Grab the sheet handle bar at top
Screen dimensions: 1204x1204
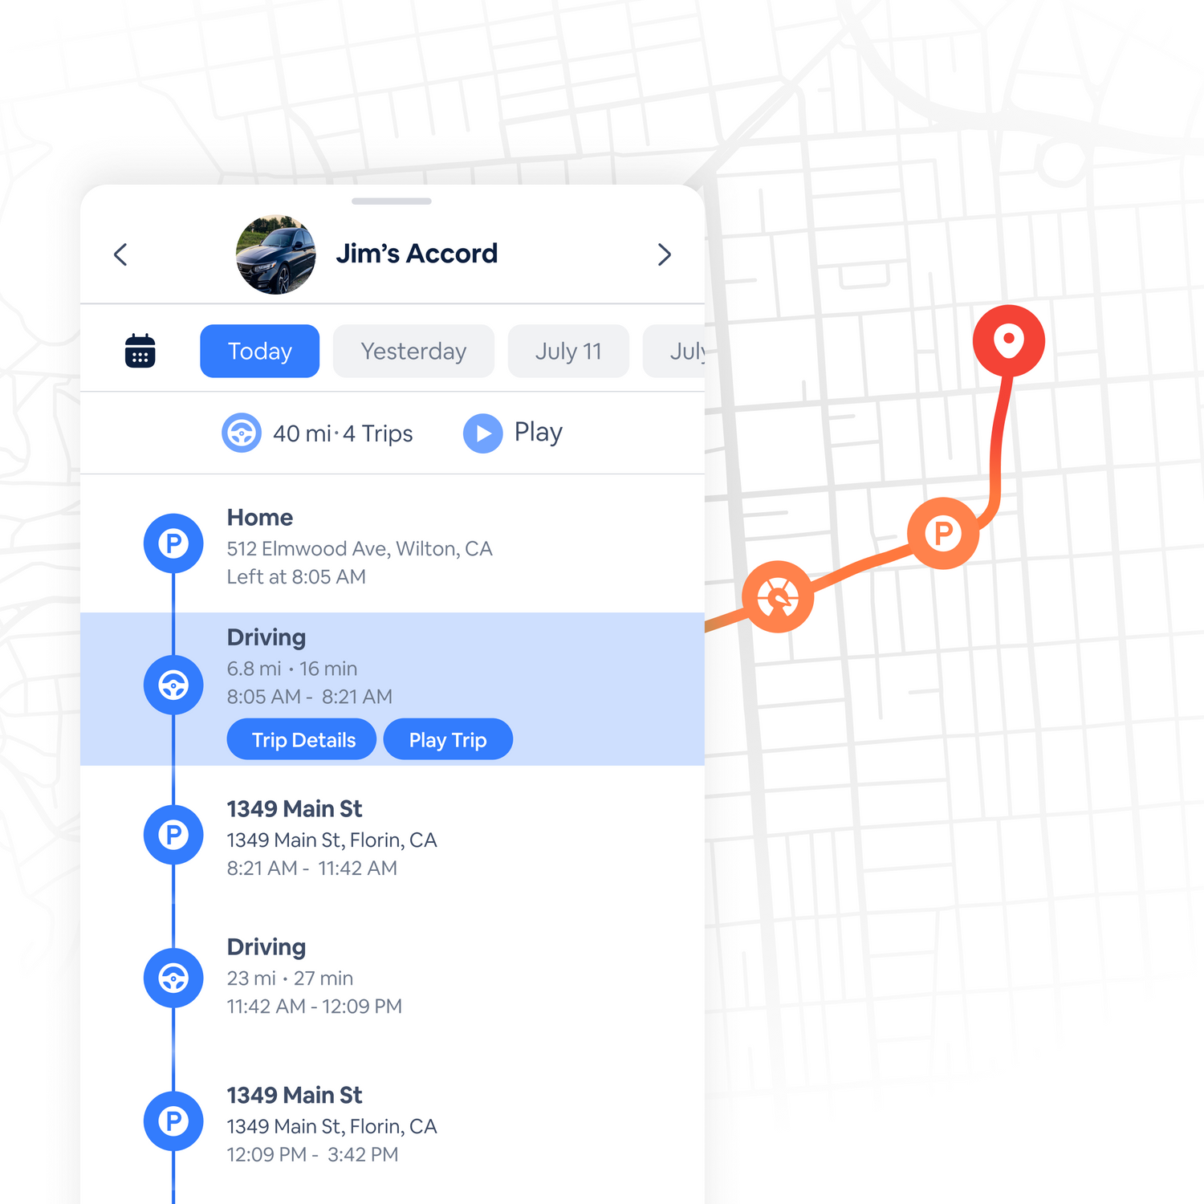pyautogui.click(x=392, y=201)
